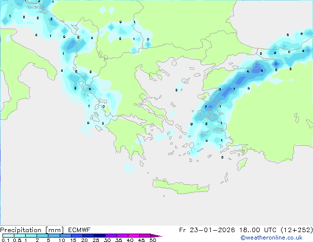Click the Peloponnese peninsula on the map
Screen dimensions: 313x242
pos(128,136)
